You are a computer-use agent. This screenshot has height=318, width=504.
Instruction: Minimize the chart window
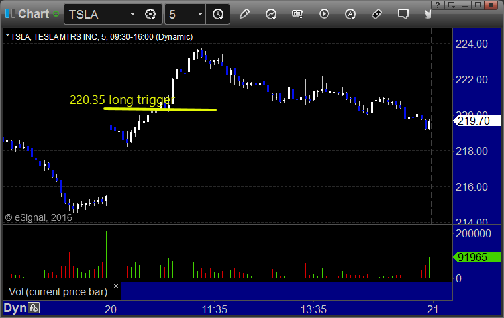click(x=465, y=5)
